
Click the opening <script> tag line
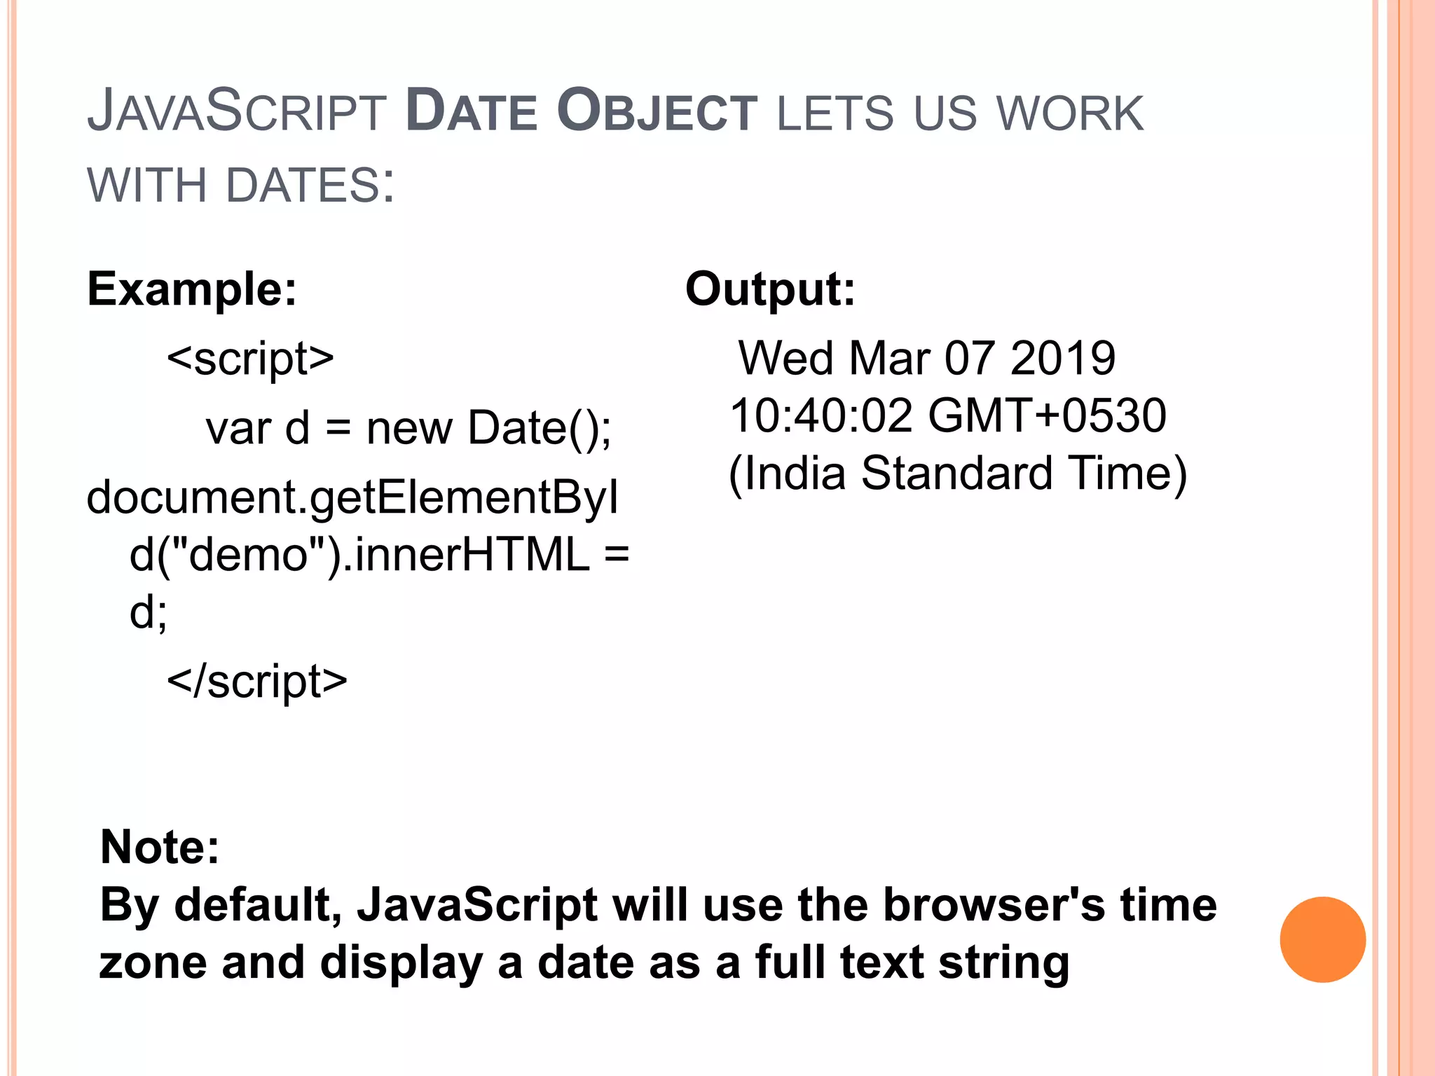tap(250, 359)
